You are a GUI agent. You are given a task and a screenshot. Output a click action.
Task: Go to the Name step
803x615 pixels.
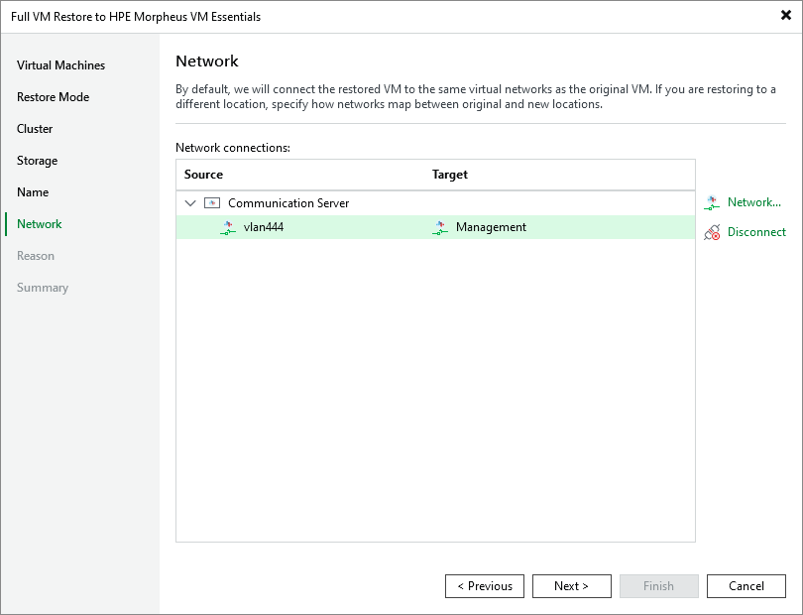pyautogui.click(x=31, y=192)
